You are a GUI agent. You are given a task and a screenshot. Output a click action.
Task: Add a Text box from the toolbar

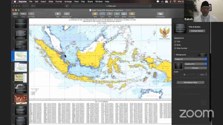click(109, 14)
